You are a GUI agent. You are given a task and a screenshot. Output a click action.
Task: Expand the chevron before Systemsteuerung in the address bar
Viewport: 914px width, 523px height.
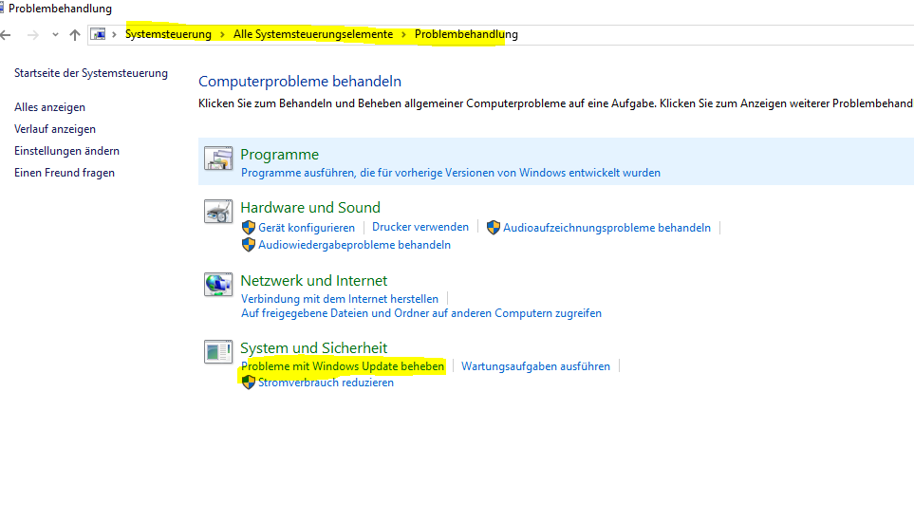tap(114, 35)
